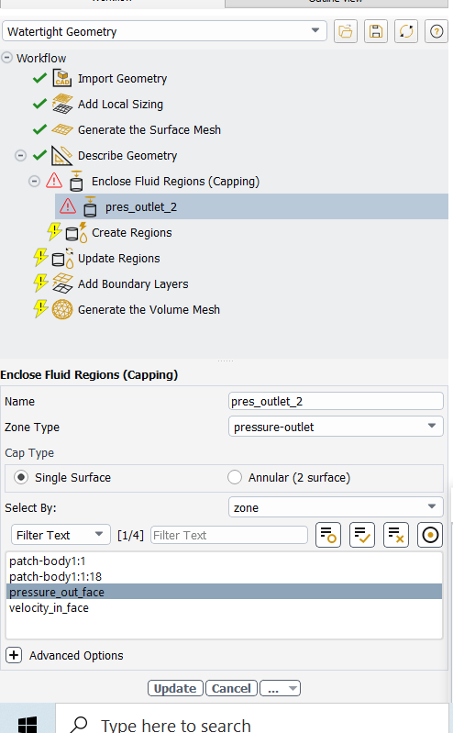Click the select-all-in-list filter icon
Viewport: 453px width, 733px height.
[362, 535]
